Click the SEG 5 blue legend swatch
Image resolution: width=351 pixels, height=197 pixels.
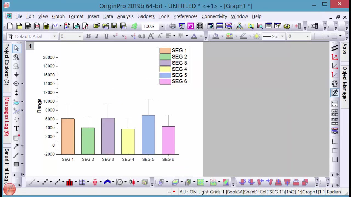point(165,75)
